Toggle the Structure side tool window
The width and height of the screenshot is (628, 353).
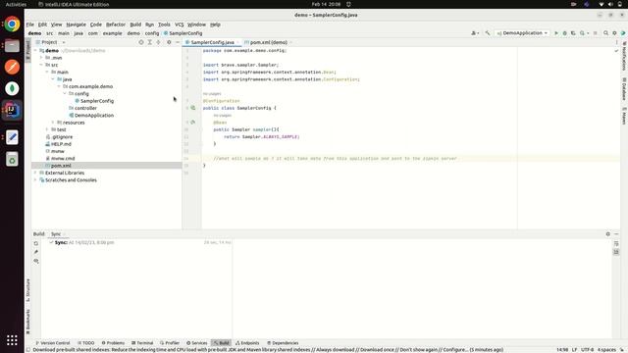coord(28,290)
